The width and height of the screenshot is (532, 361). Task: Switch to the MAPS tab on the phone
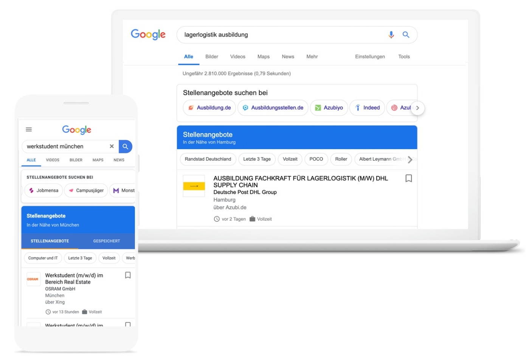tap(98, 160)
